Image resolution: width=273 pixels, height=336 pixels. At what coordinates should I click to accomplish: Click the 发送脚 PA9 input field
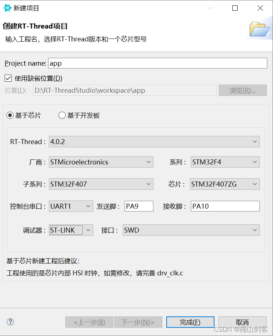139,206
